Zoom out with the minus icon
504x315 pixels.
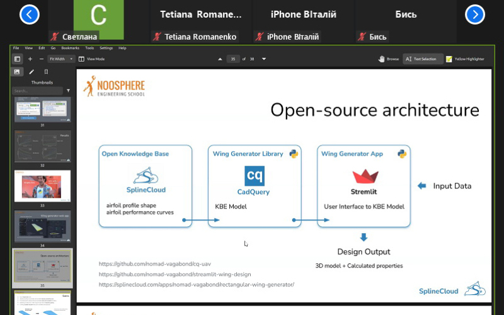pos(41,59)
